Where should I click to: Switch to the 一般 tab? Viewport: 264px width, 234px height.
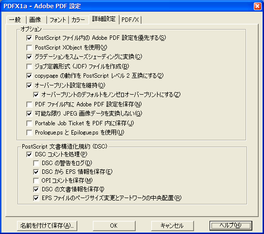point(16,20)
